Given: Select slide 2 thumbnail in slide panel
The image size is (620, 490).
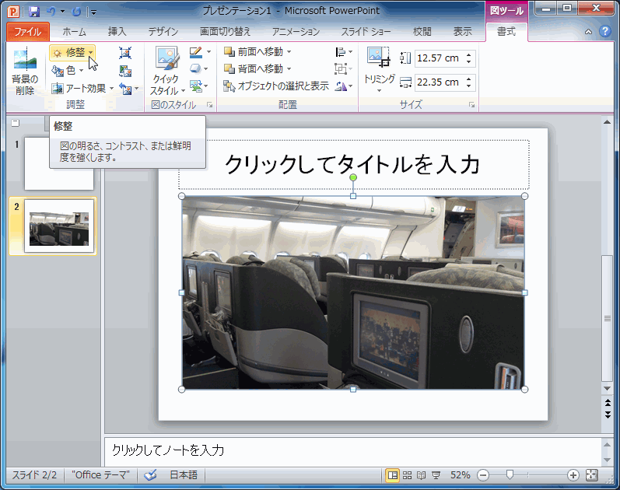Looking at the screenshot, I should (x=58, y=226).
